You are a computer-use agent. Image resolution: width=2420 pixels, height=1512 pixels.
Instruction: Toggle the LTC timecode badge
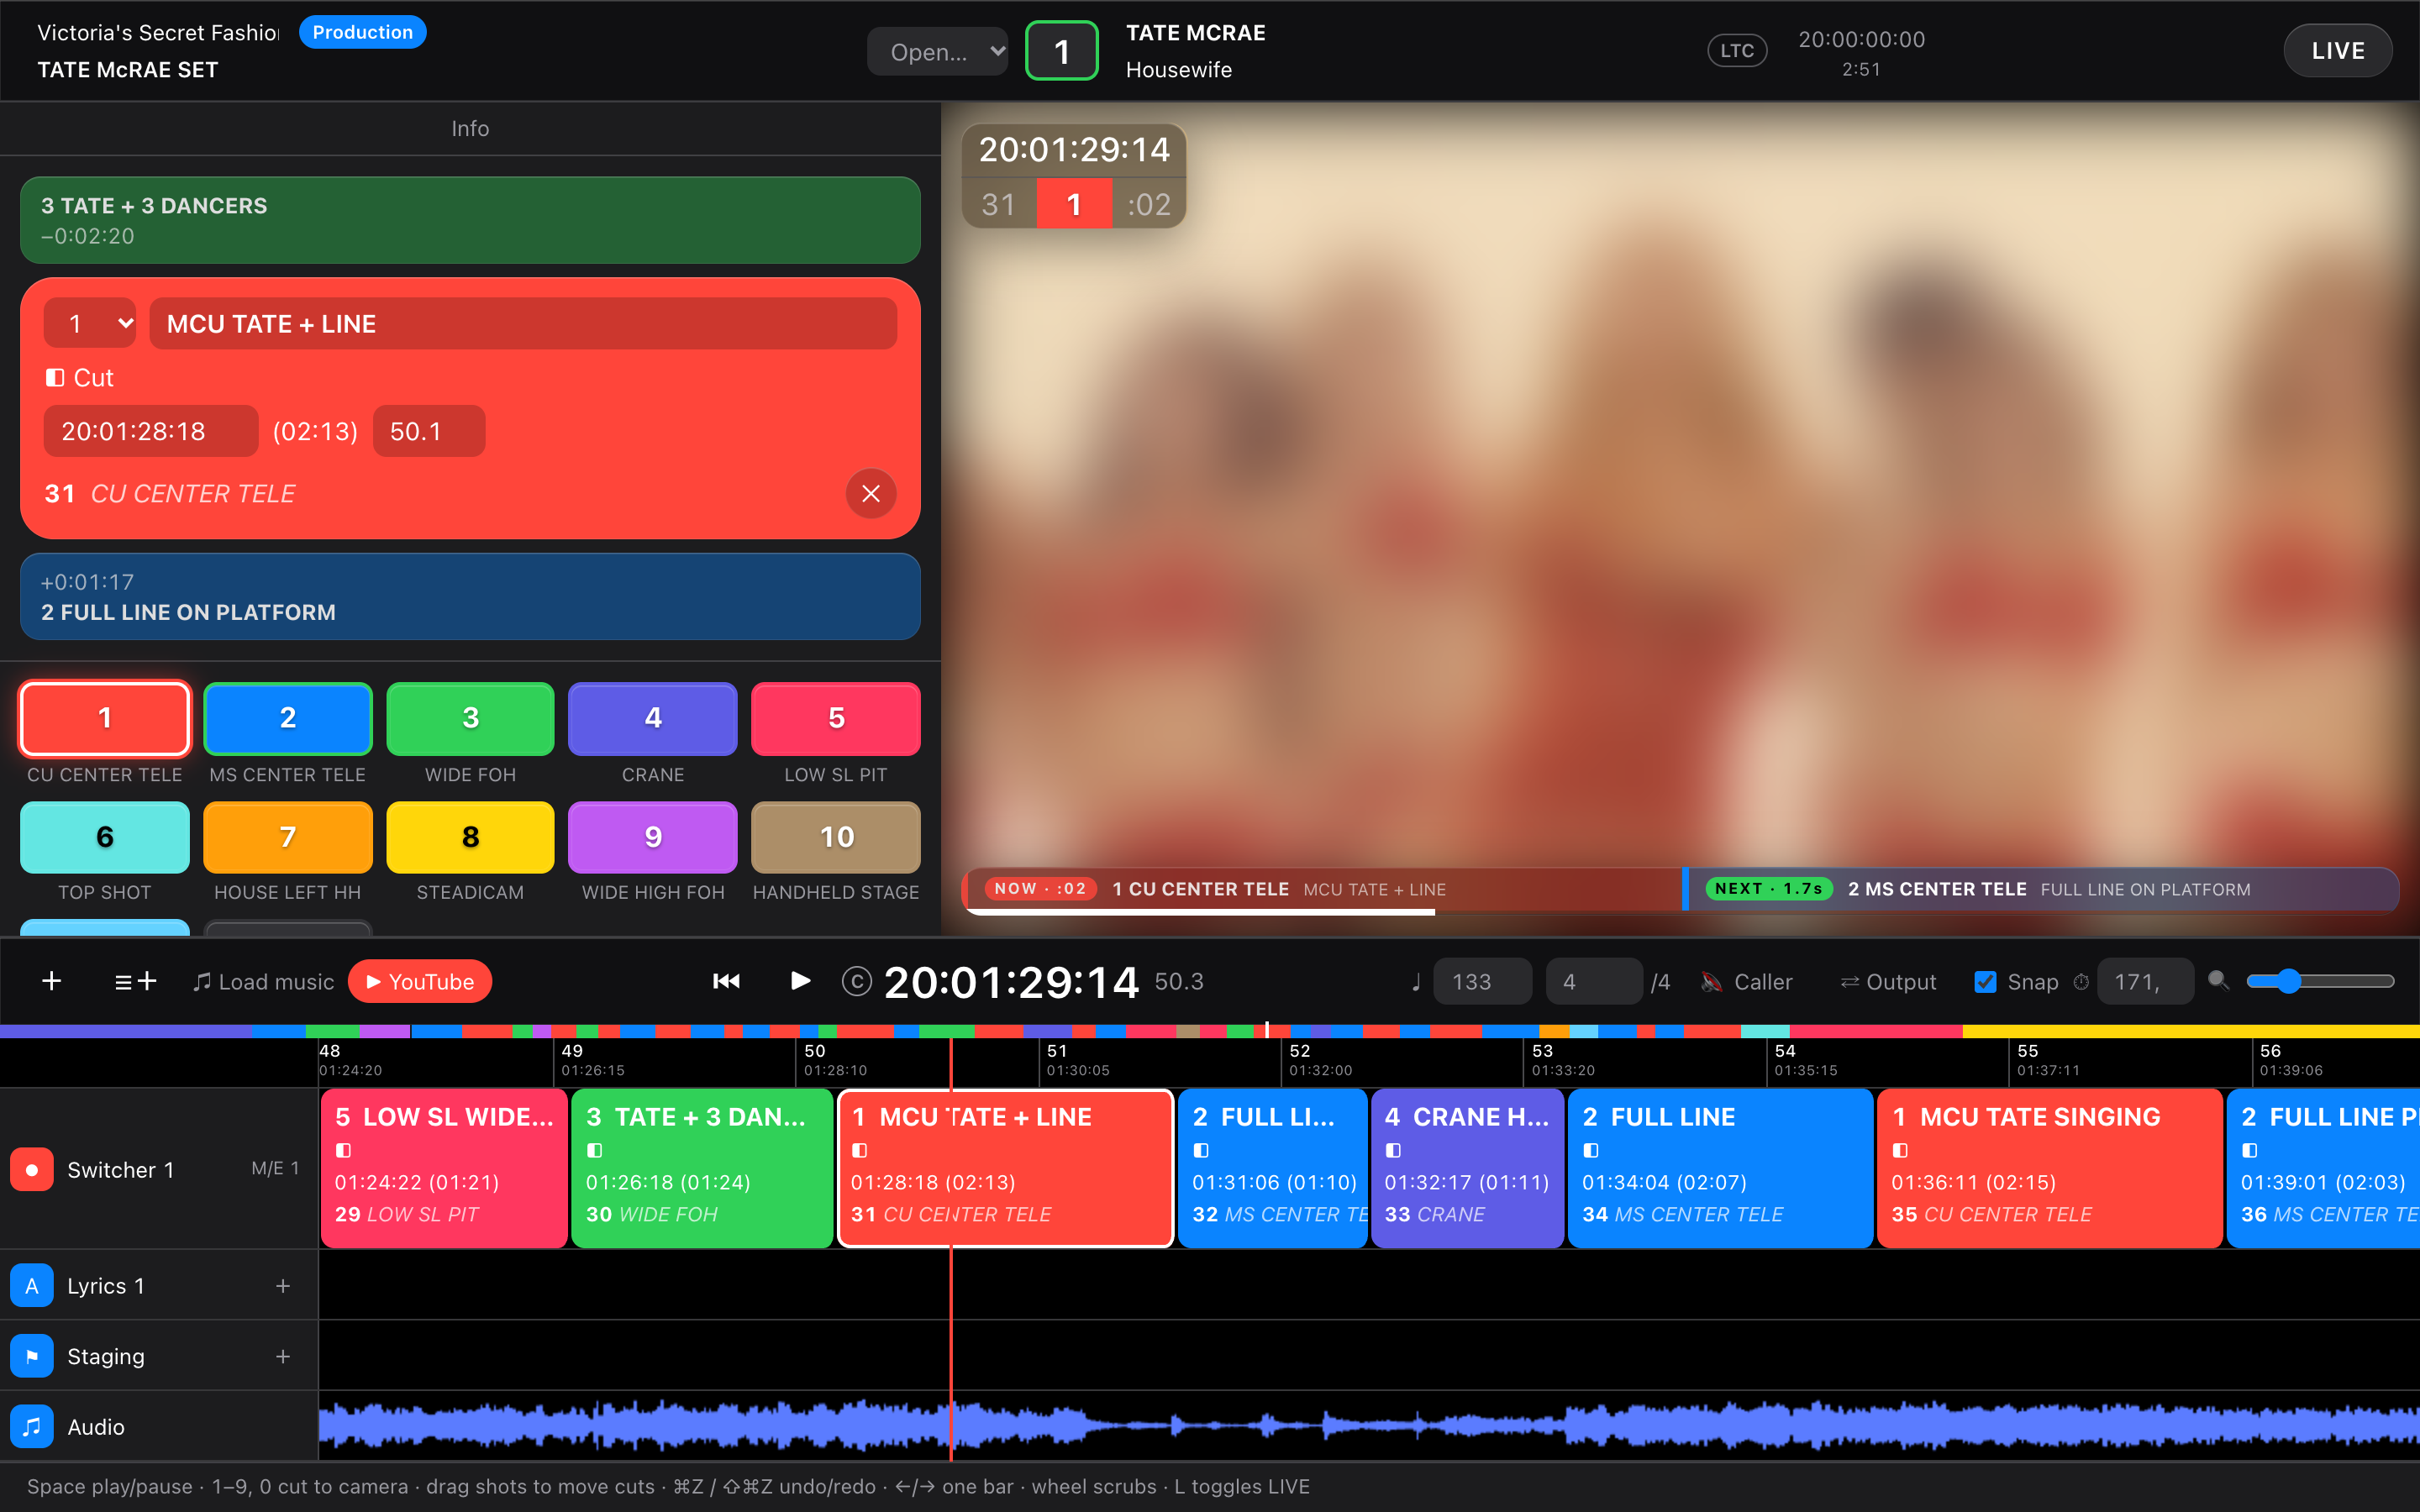[1737, 50]
